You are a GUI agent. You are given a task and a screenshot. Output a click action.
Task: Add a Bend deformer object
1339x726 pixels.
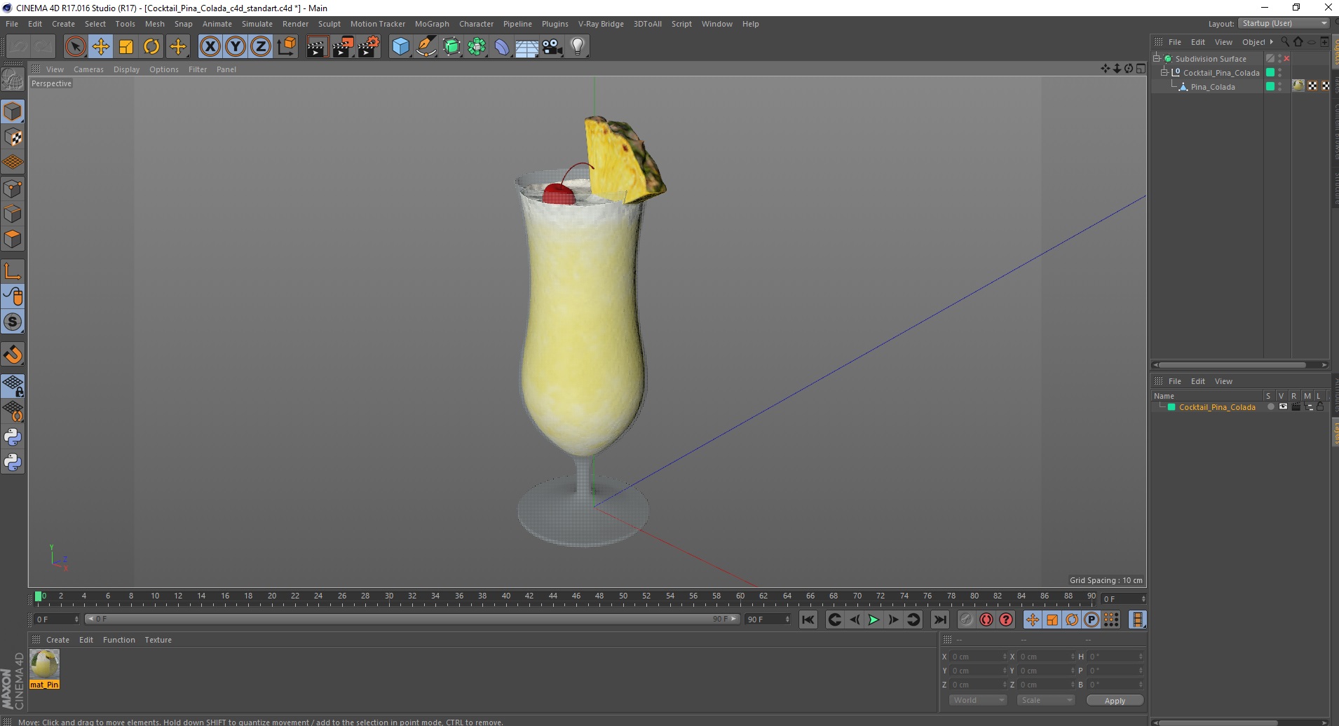click(x=502, y=47)
